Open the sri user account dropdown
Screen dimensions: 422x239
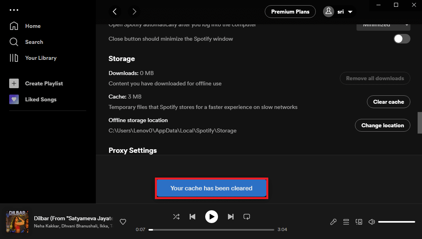[x=340, y=12]
